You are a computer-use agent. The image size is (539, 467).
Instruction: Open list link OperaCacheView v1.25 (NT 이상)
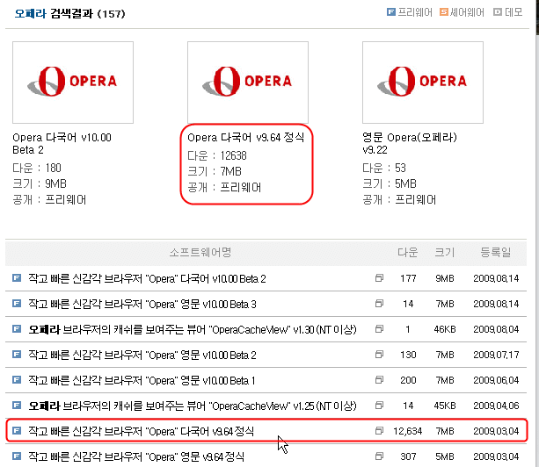[x=193, y=406]
